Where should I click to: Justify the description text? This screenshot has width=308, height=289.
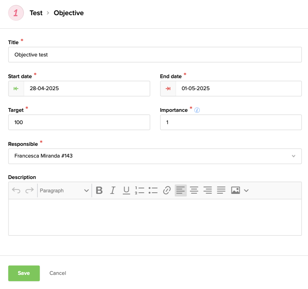[x=221, y=190]
